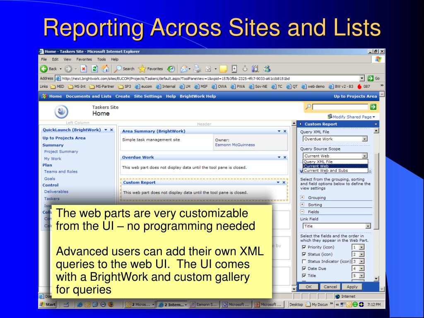The image size is (424, 318).
Task: Open Modify Shared Page menu
Action: [351, 117]
